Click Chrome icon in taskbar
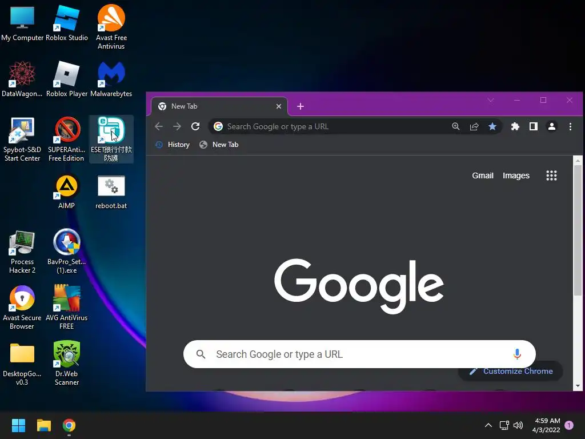Image resolution: width=585 pixels, height=439 pixels. point(69,425)
